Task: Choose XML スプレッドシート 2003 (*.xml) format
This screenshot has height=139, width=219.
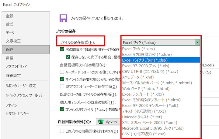Action: (x=161, y=123)
